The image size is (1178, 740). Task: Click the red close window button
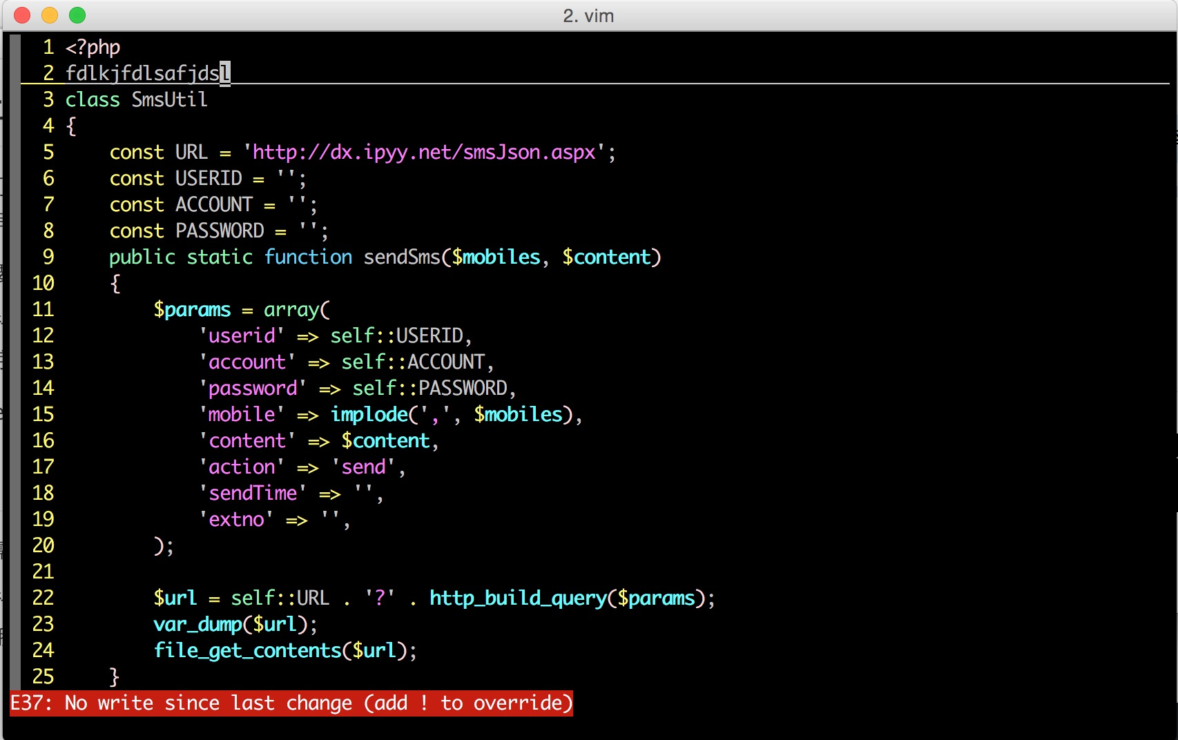[22, 15]
